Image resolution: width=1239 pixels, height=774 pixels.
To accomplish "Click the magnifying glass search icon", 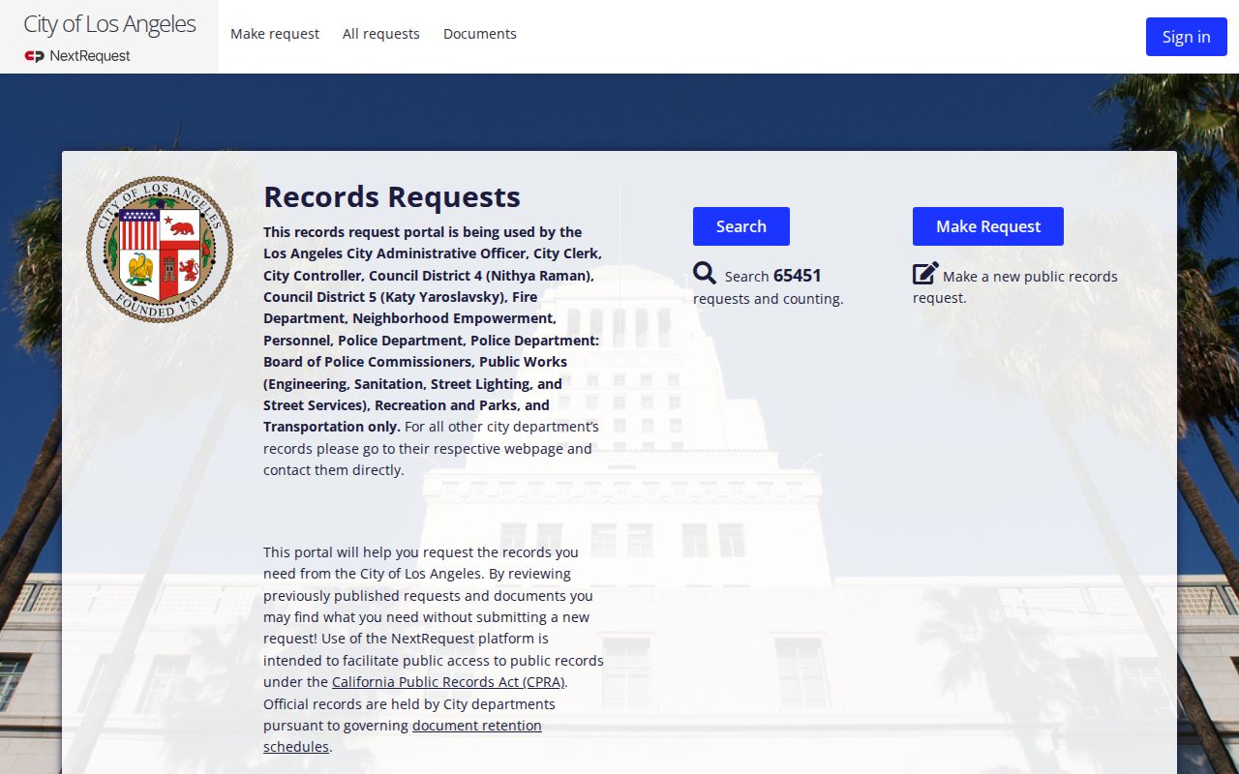I will (x=705, y=273).
